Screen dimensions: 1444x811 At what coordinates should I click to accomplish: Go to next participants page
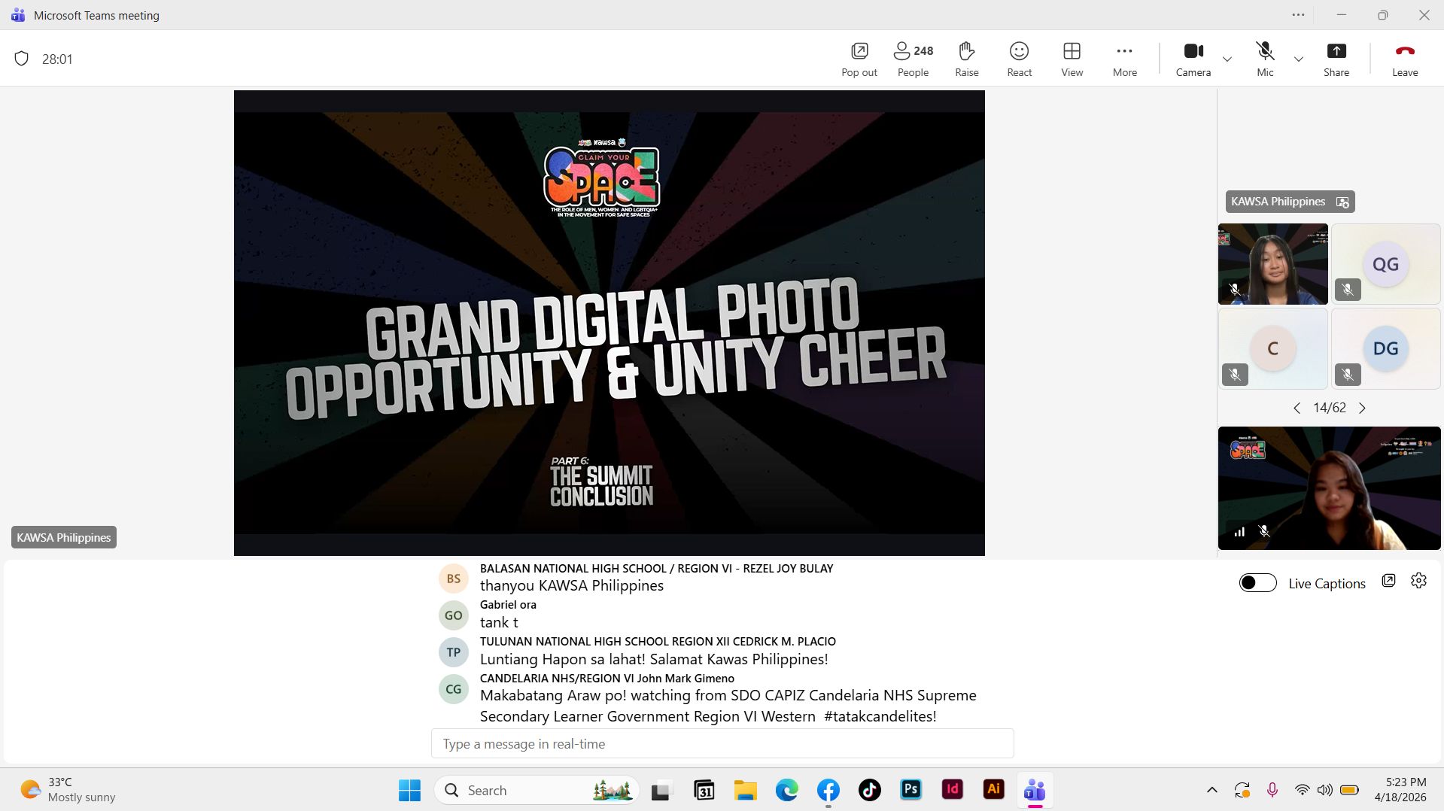click(x=1362, y=408)
